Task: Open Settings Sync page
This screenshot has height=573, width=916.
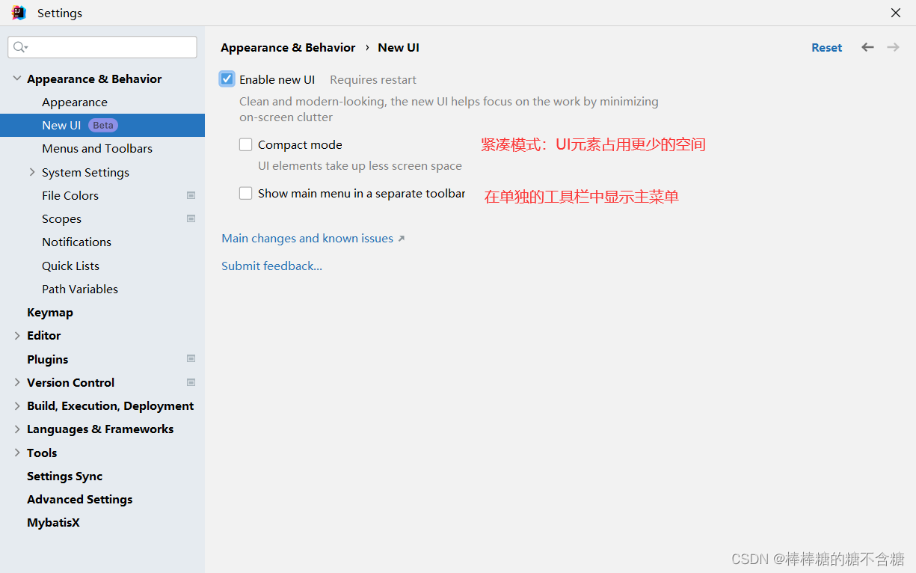Action: point(64,476)
